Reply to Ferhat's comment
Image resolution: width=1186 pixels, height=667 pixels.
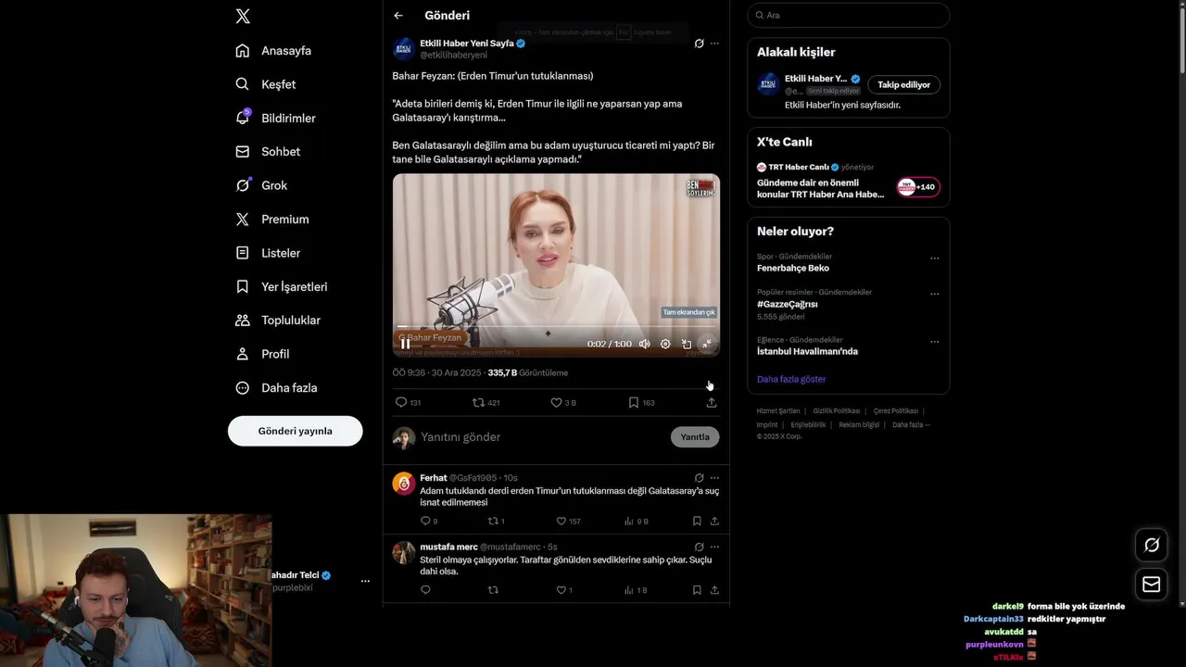428,522
